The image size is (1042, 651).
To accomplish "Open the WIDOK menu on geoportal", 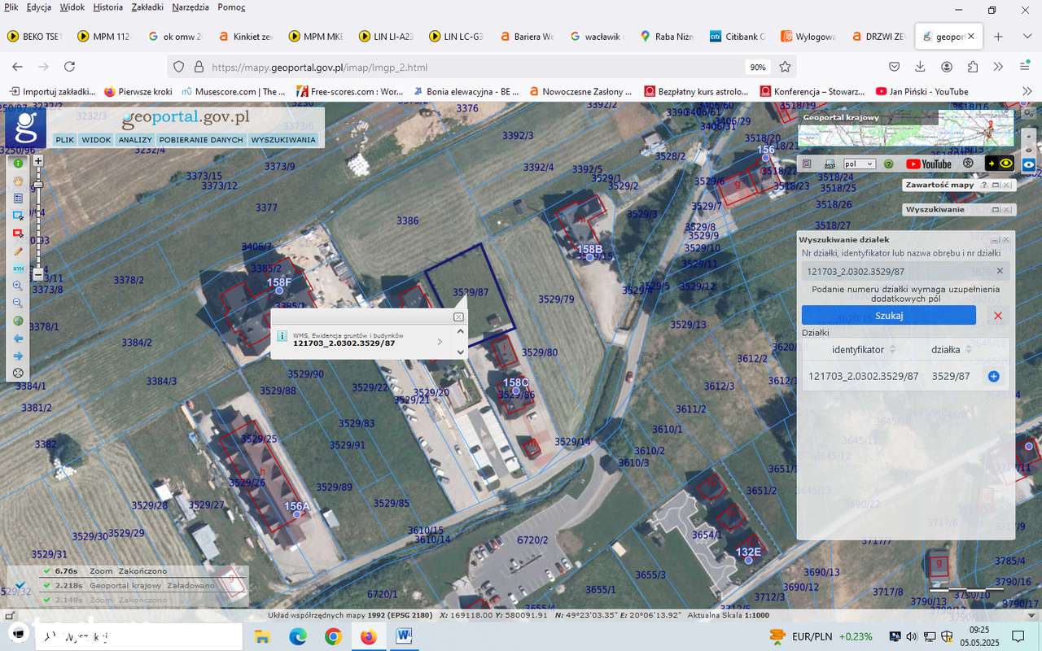I will [96, 140].
